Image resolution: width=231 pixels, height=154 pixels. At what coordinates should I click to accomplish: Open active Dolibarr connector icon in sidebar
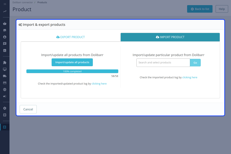(x=5, y=127)
